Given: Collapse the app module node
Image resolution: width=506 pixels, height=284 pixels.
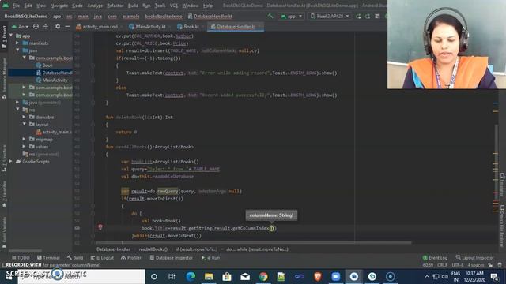Looking at the screenshot, I should click(x=12, y=35).
